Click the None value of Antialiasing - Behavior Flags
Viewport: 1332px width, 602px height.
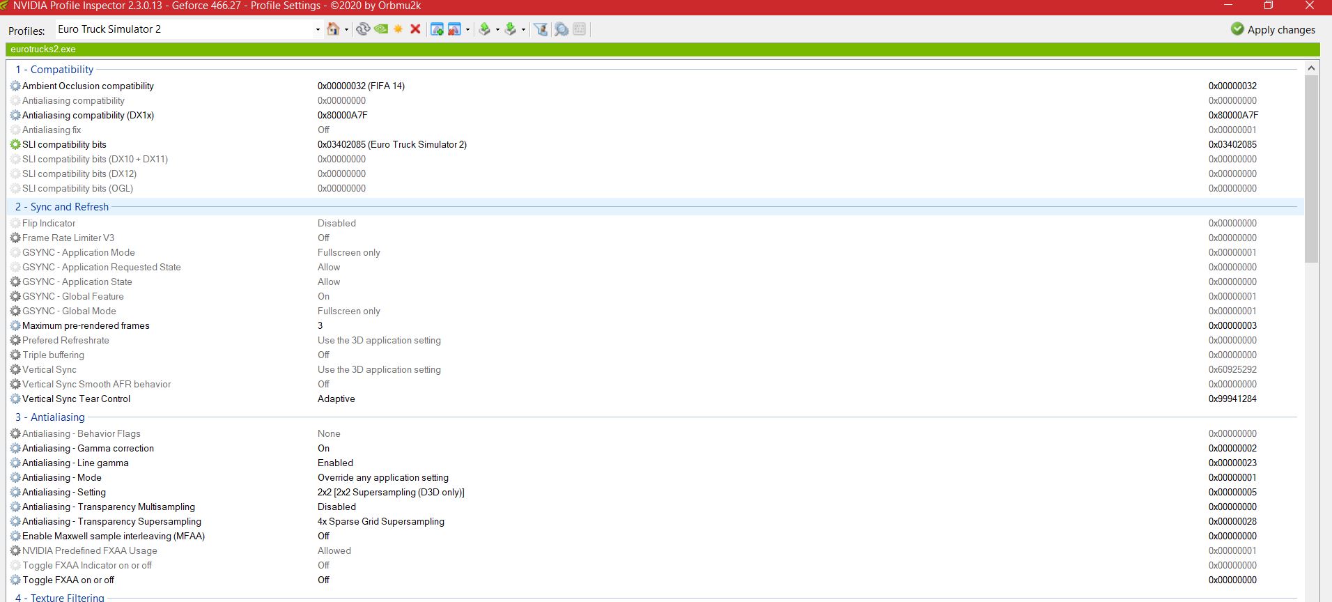pos(329,434)
